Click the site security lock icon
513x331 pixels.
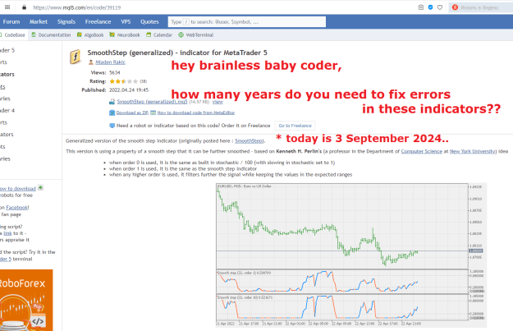click(x=24, y=7)
